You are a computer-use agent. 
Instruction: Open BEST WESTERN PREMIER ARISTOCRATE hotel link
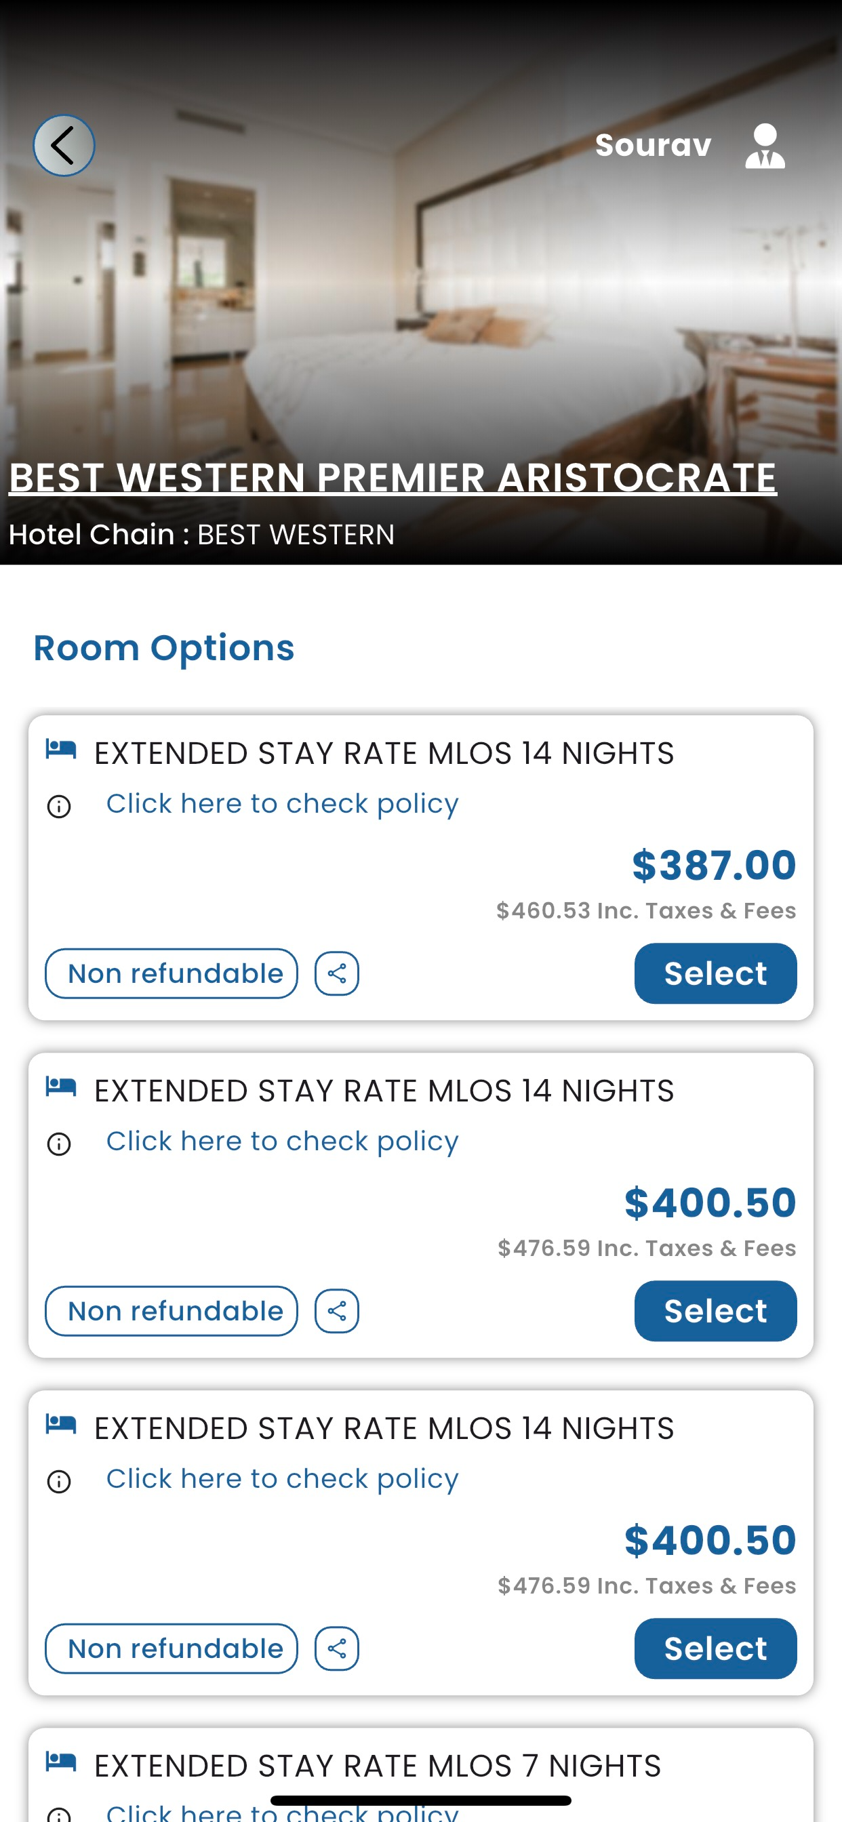[x=393, y=477]
